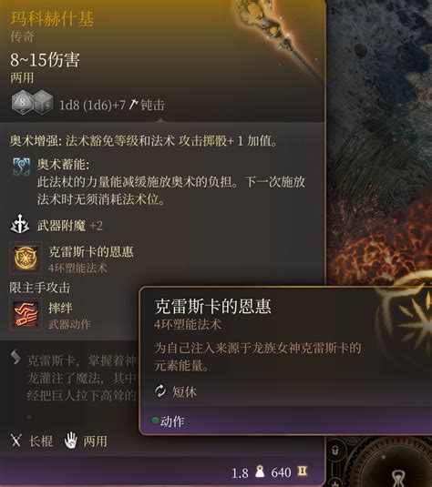
Task: Click the 钝击 damage type hammer icon
Action: tap(133, 105)
